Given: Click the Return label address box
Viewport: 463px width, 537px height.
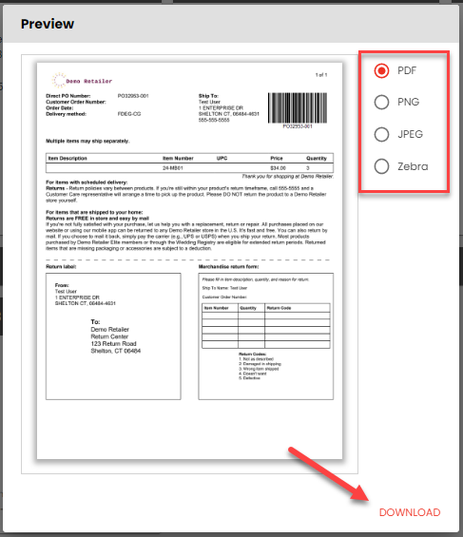Looking at the screenshot, I should 113,336.
